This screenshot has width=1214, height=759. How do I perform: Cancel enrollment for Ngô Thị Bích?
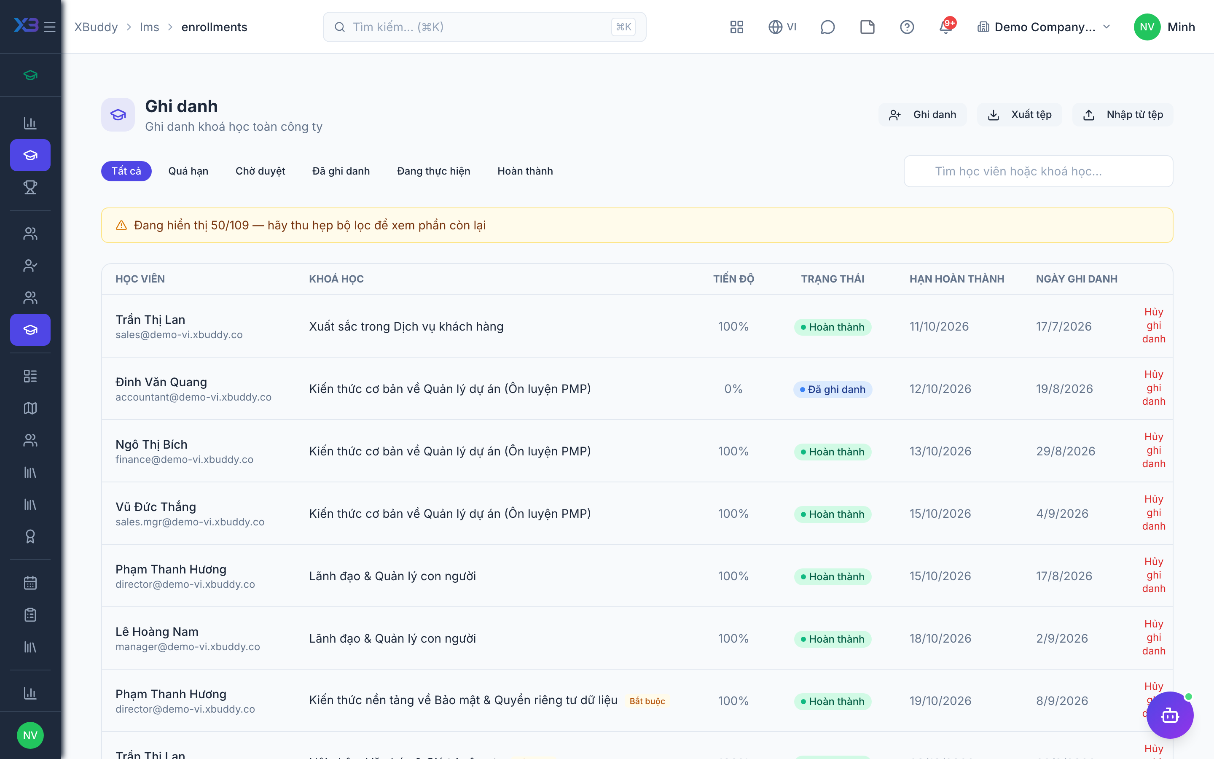tap(1154, 450)
